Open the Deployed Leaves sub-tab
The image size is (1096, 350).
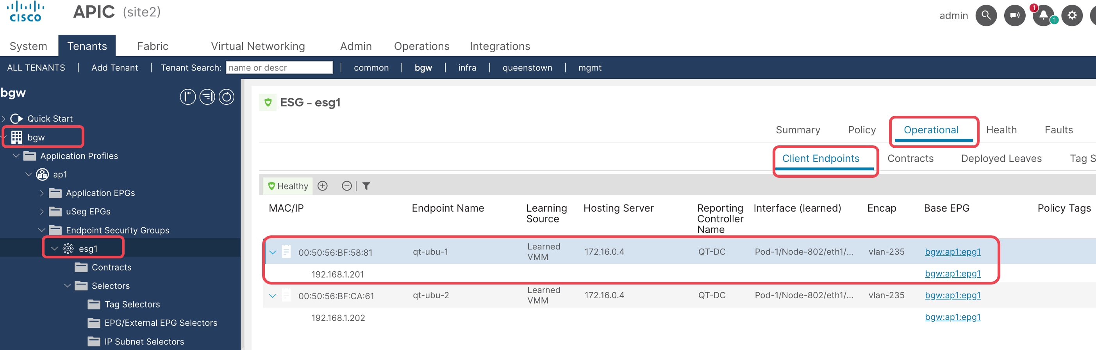tap(1001, 158)
